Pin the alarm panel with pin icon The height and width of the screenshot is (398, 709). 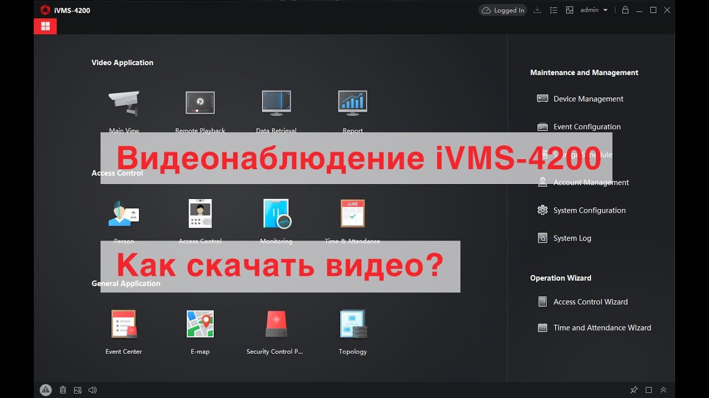point(634,390)
